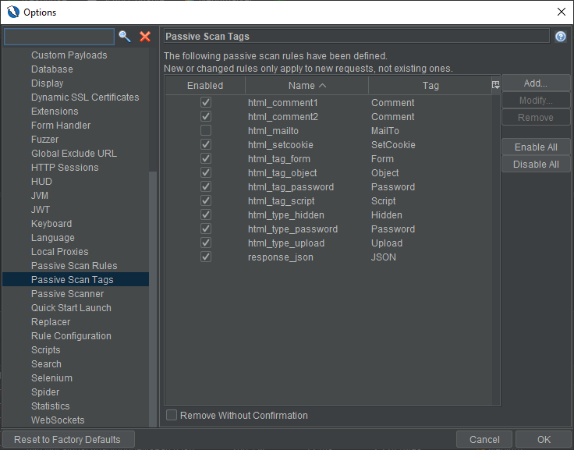Screen dimensions: 574x450
Task: Click Reset to Factory Defaults
Action: [x=69, y=439]
